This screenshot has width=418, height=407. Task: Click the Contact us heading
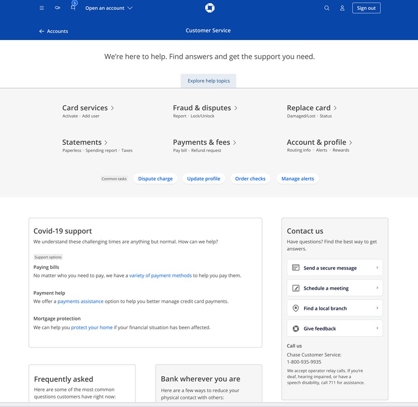pyautogui.click(x=305, y=231)
